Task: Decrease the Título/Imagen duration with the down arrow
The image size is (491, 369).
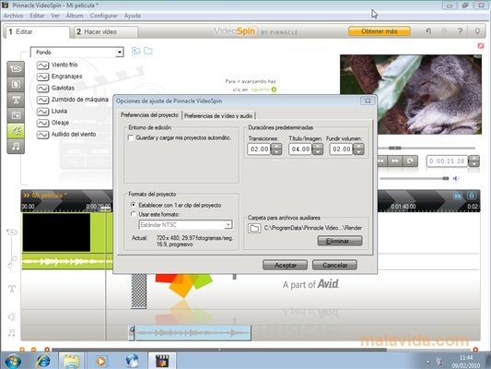Action: (x=318, y=152)
